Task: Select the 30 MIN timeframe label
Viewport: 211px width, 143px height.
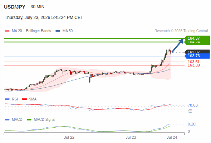Action: pyautogui.click(x=38, y=7)
